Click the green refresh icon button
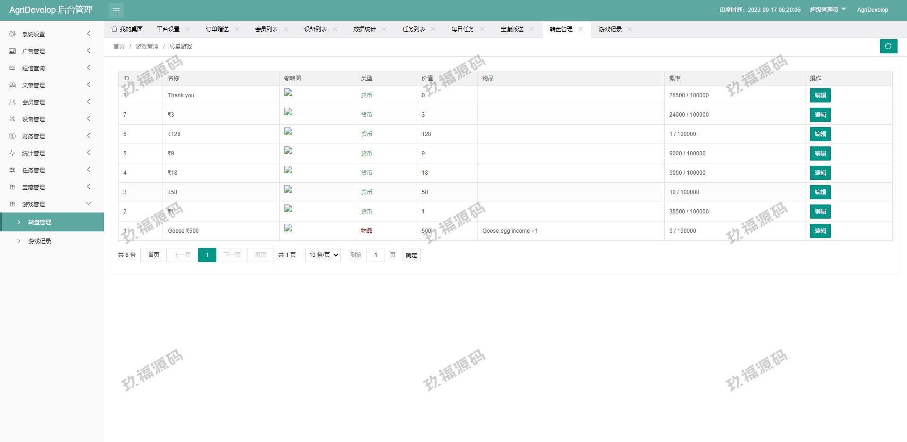 tap(888, 46)
